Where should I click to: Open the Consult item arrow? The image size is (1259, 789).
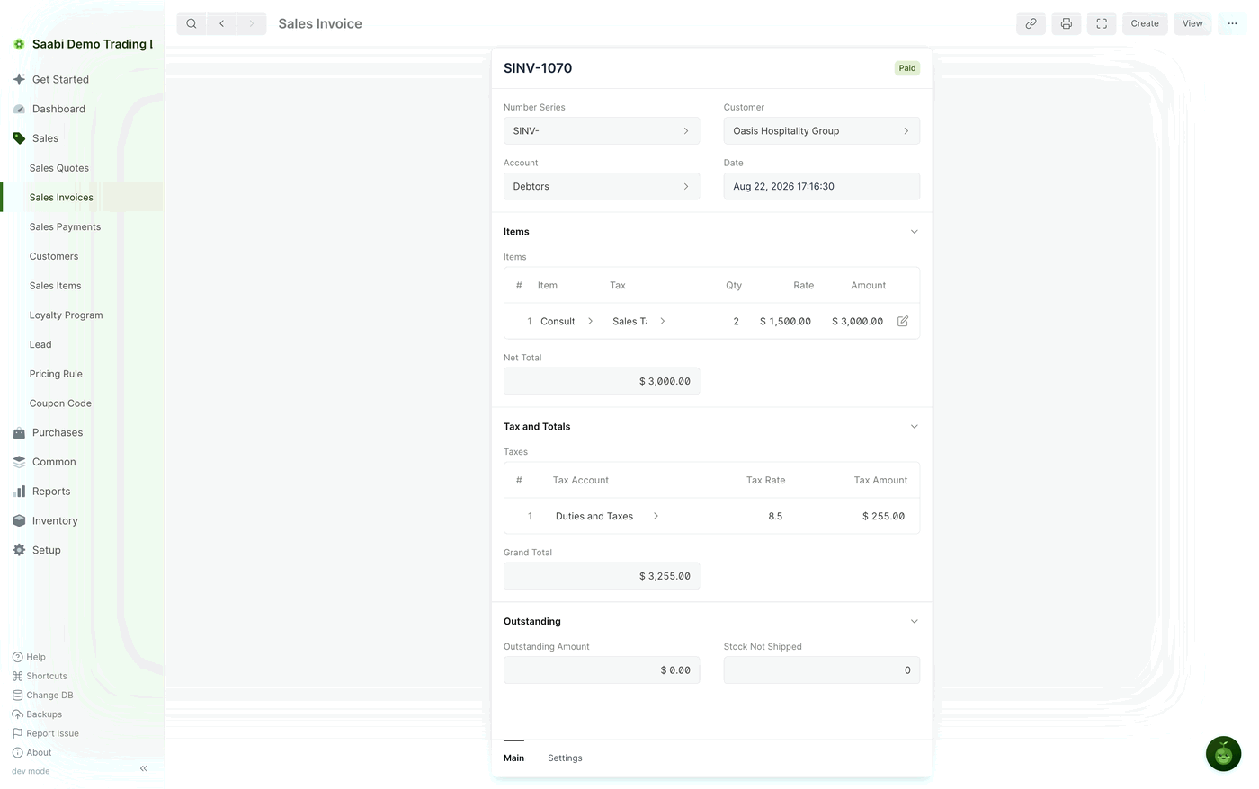590,321
